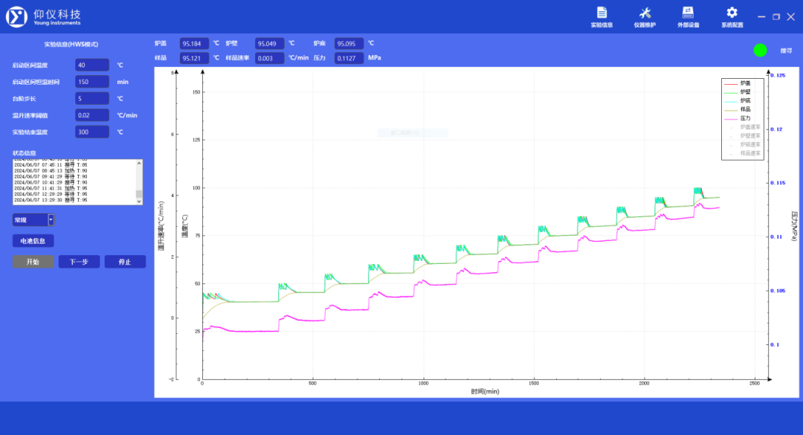Focus the 温升速率阈值 field showing 0.02
The width and height of the screenshot is (803, 435).
92,115
